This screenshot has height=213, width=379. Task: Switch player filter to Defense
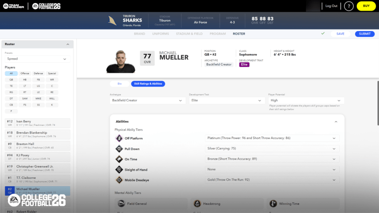38,73
